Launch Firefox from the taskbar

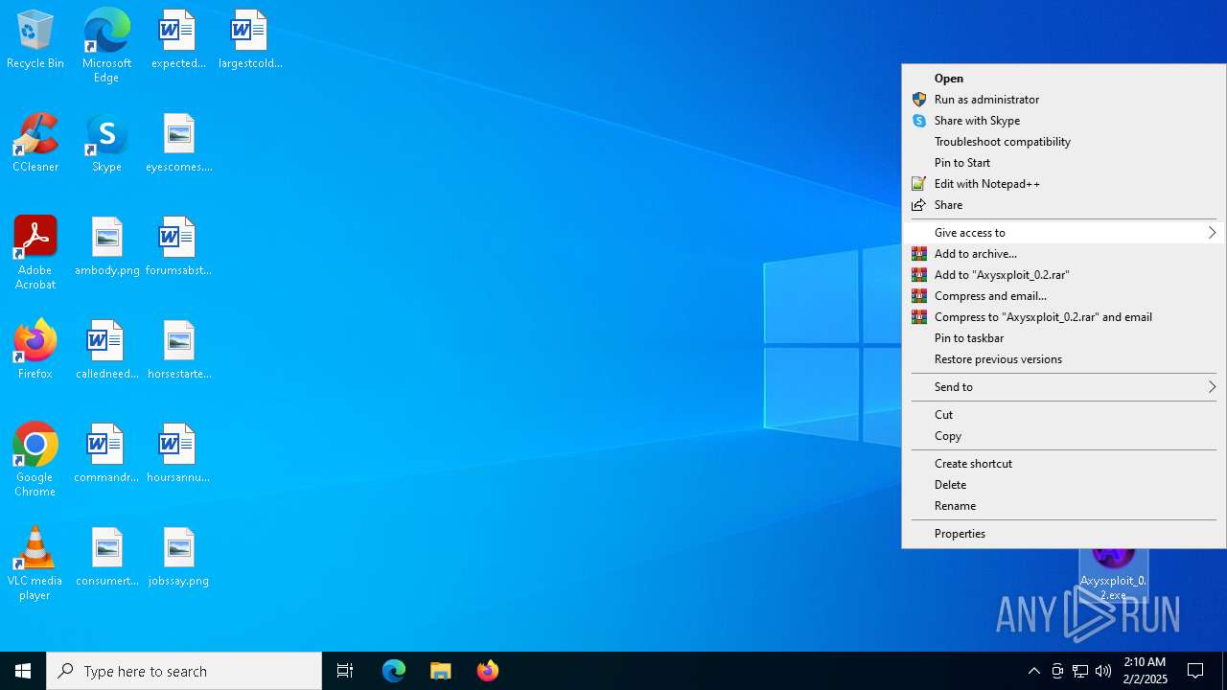click(487, 671)
